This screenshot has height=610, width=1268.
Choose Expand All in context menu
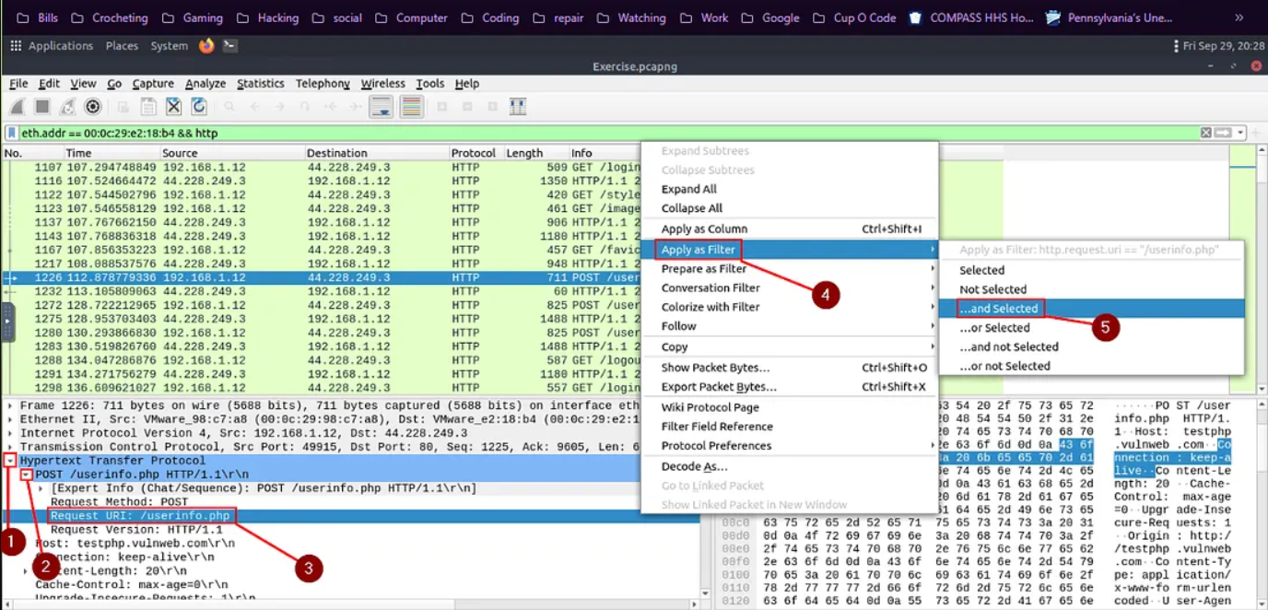click(x=790, y=189)
